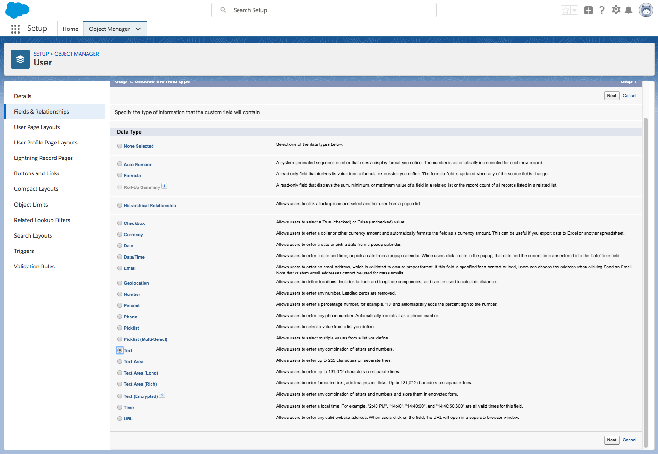Click the top Cancel link
This screenshot has height=454, width=658.
(x=629, y=96)
